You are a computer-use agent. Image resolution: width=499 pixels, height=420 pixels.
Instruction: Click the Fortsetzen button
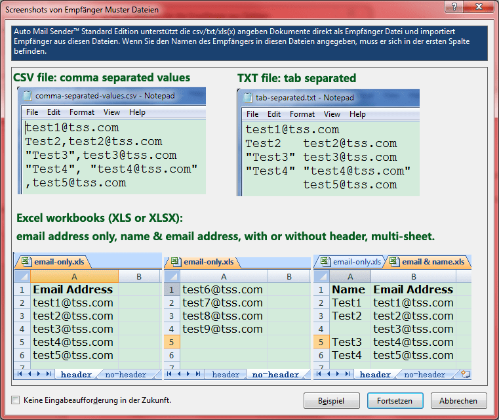click(x=395, y=400)
